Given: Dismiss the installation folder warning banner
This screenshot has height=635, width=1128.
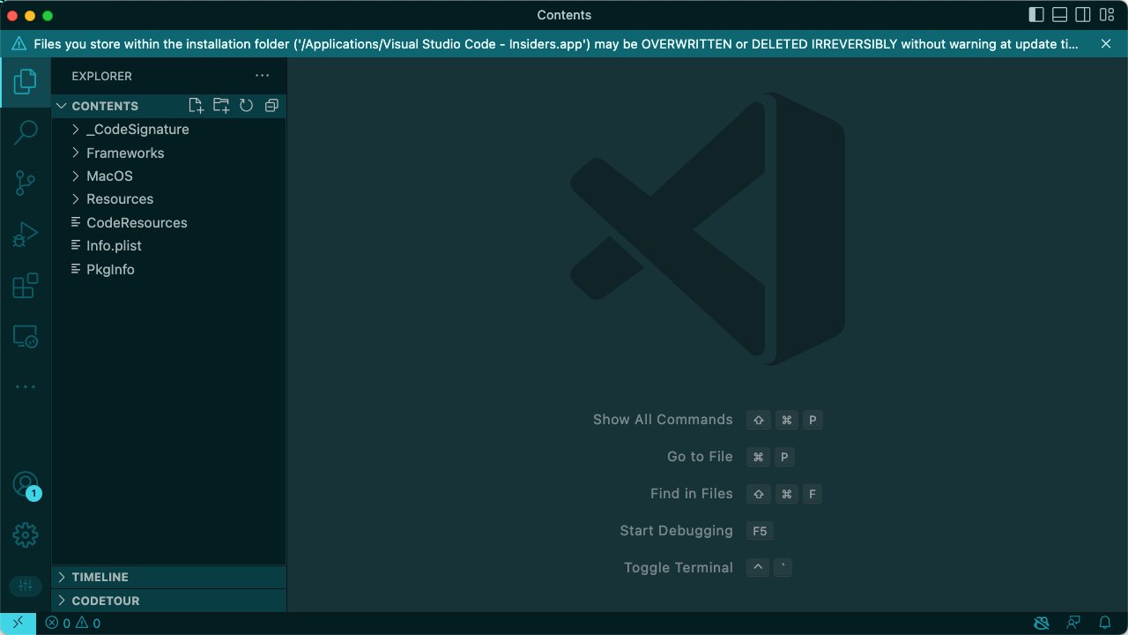Looking at the screenshot, I should click(x=1106, y=43).
